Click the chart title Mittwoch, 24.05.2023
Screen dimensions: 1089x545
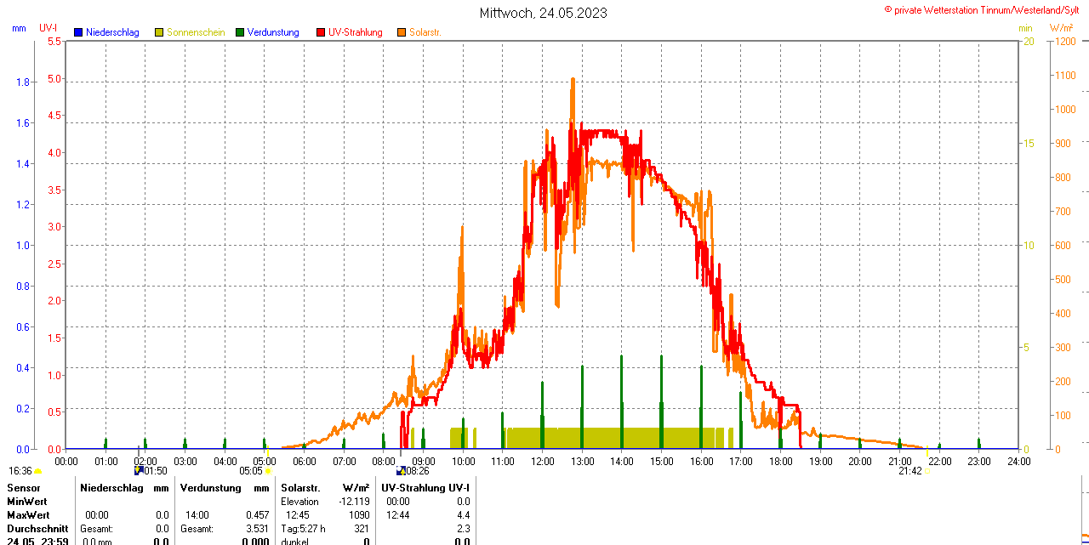544,13
